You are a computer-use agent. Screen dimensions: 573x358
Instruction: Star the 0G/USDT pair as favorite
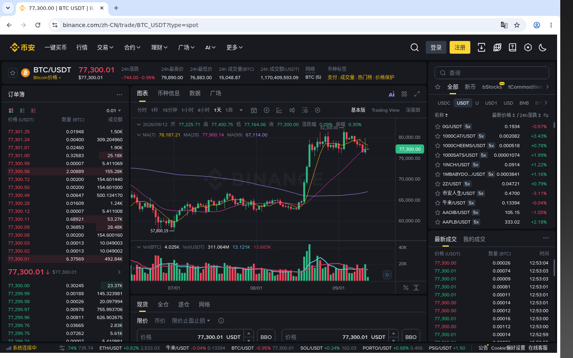pyautogui.click(x=438, y=126)
